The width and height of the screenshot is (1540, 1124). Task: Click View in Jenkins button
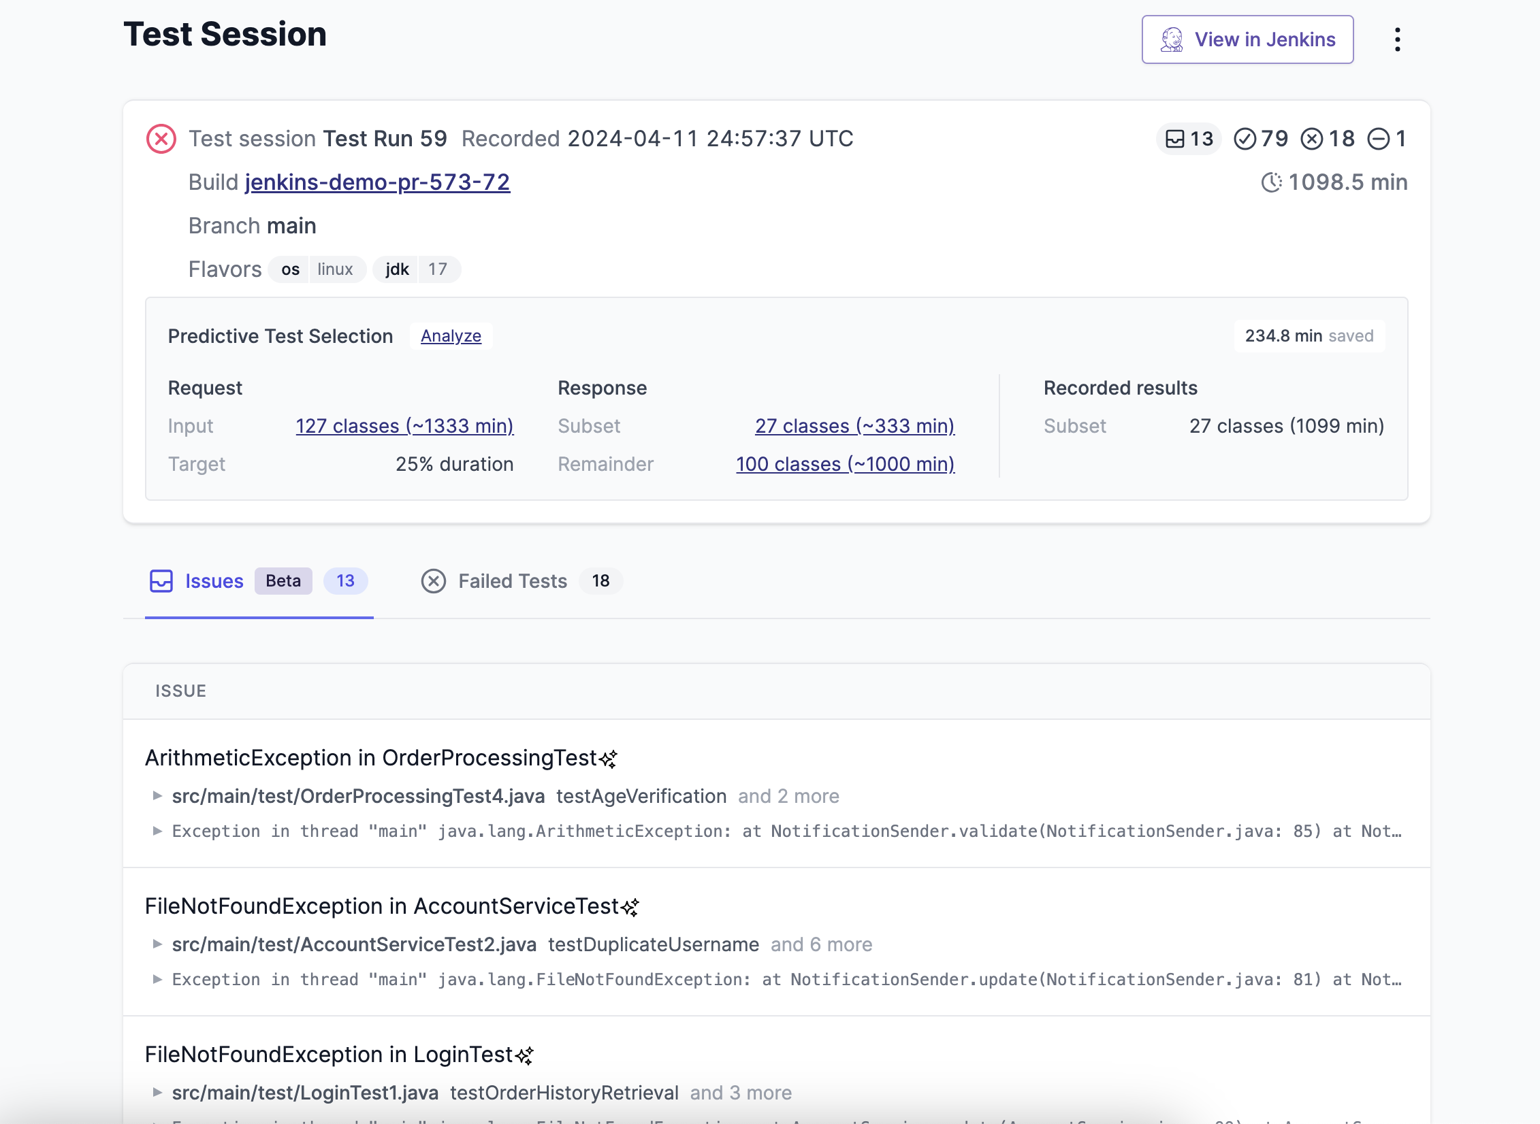click(x=1247, y=39)
